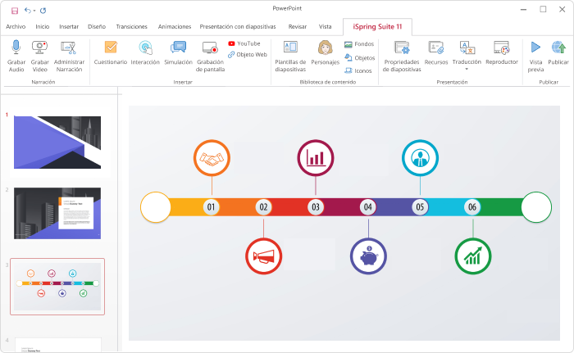The image size is (574, 353).
Task: Click timeline marker 04
Action: [x=368, y=207]
